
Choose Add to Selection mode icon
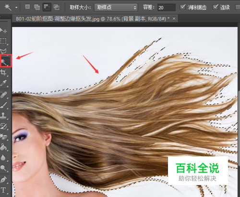pos(37,7)
